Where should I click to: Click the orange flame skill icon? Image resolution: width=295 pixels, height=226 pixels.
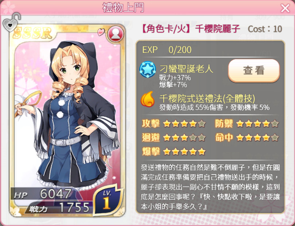148,99
